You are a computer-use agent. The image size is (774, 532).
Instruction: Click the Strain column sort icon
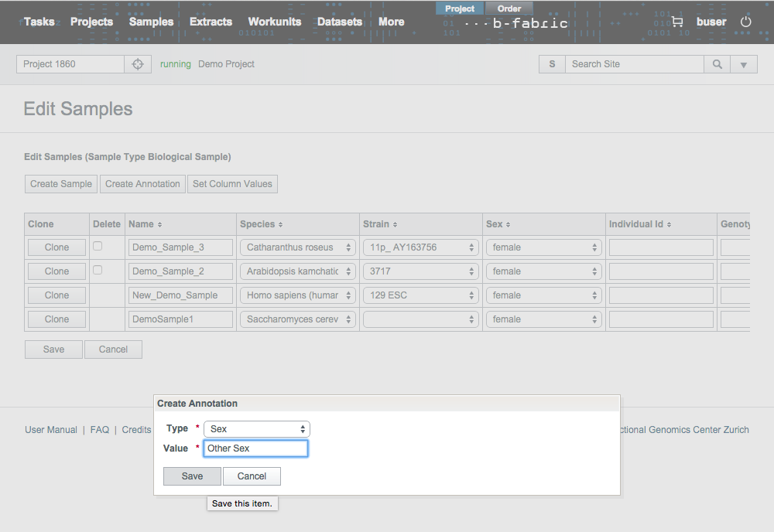pos(395,225)
